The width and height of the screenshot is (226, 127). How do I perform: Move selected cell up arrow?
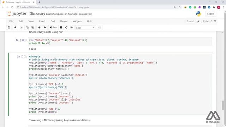(x=39, y=28)
